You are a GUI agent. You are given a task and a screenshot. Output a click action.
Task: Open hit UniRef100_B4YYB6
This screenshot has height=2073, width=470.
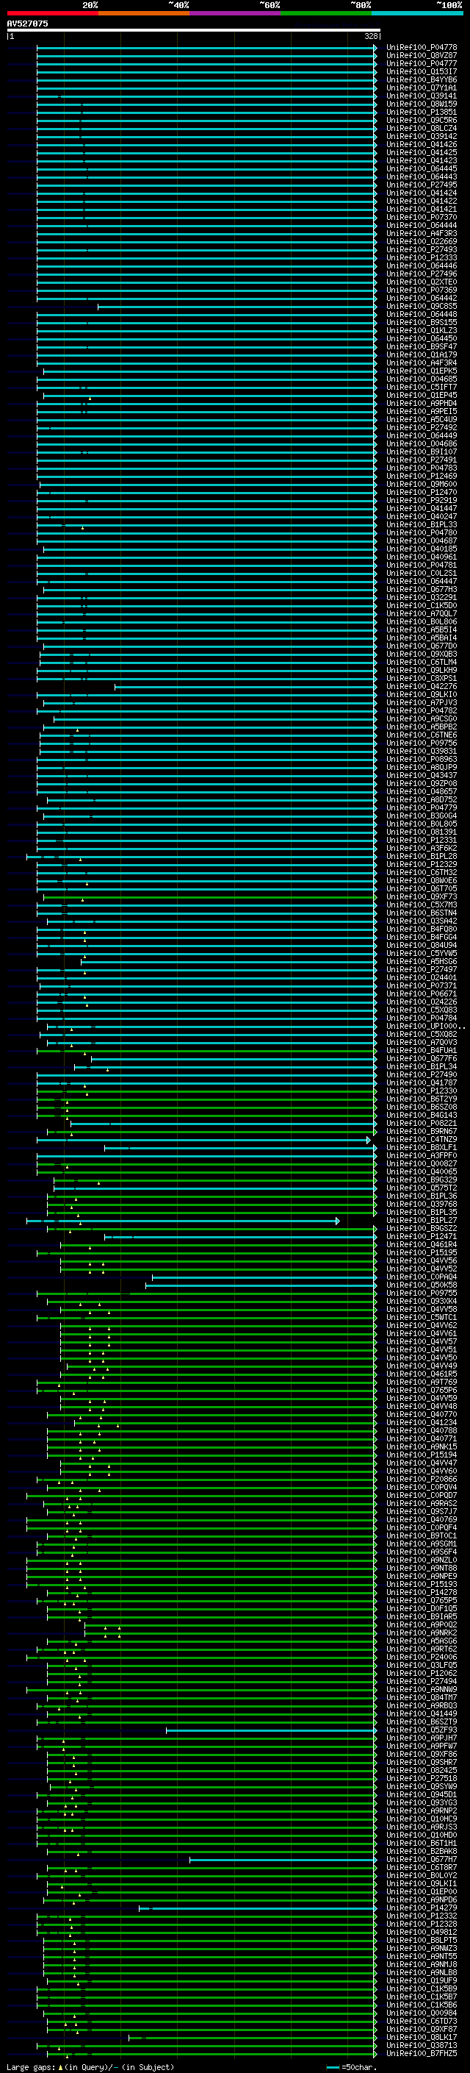coord(421,79)
